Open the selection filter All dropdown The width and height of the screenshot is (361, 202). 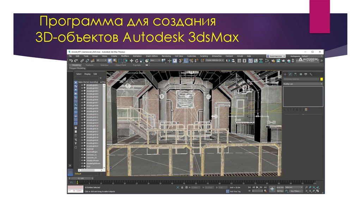tap(101, 61)
